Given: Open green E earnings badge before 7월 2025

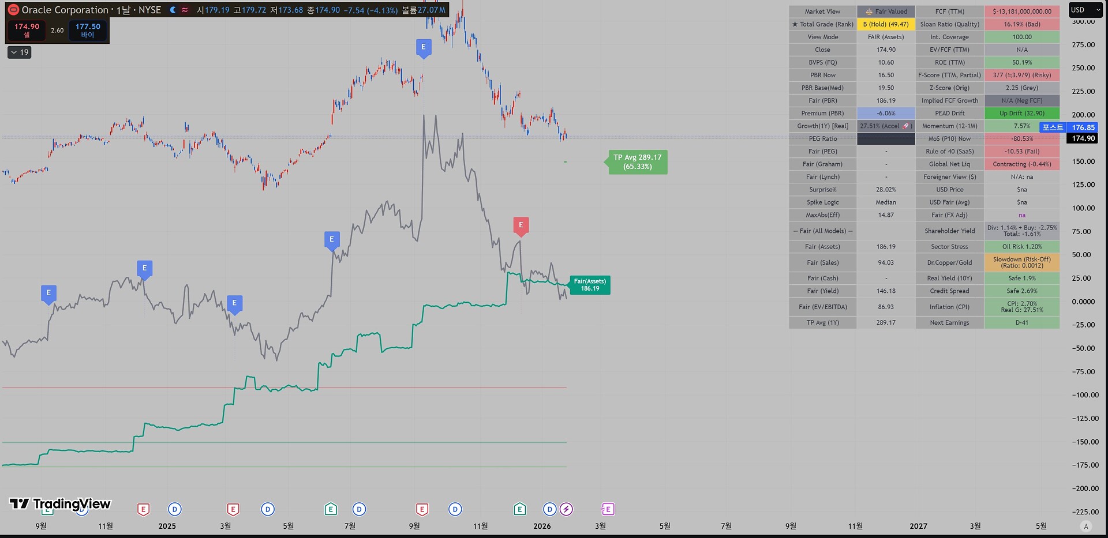Looking at the screenshot, I should click(x=331, y=509).
